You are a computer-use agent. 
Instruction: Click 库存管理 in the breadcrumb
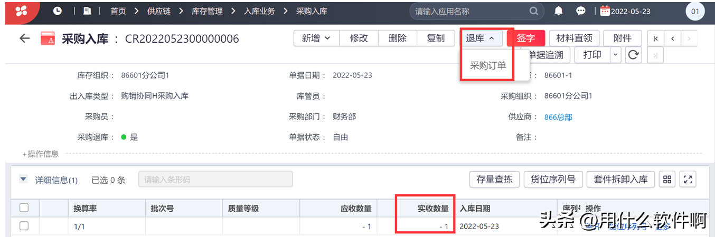coord(207,11)
